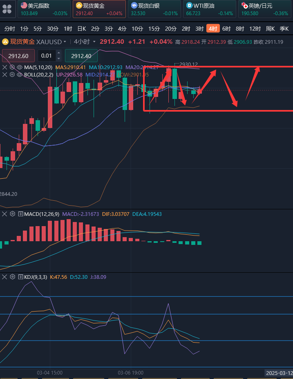Open settings for the KDJ indicator

pos(12,277)
